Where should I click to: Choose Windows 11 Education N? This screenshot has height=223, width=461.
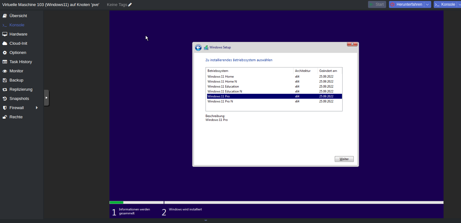tap(274, 91)
